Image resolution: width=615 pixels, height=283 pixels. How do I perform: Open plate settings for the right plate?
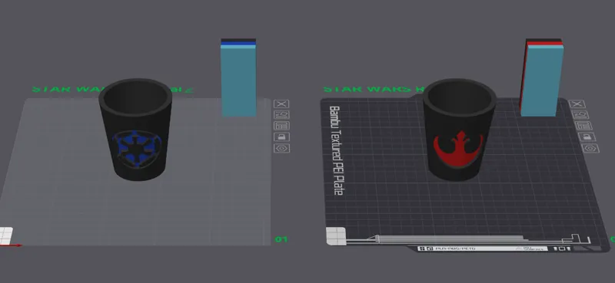pyautogui.click(x=590, y=148)
